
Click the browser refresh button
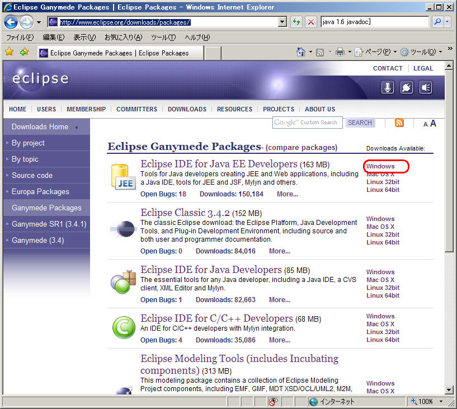pyautogui.click(x=296, y=22)
